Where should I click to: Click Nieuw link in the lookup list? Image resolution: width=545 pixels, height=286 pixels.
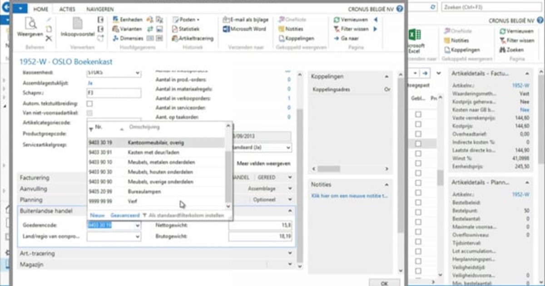(97, 215)
